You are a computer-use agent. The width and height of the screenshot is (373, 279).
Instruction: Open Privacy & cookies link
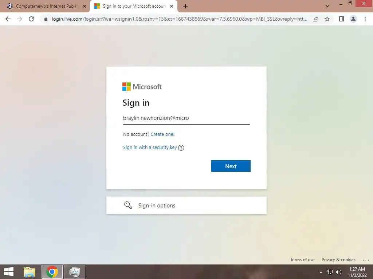(x=338, y=259)
